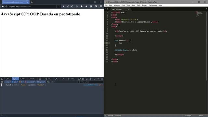Open the devtools Scratchpad tab icon

[64, 79]
